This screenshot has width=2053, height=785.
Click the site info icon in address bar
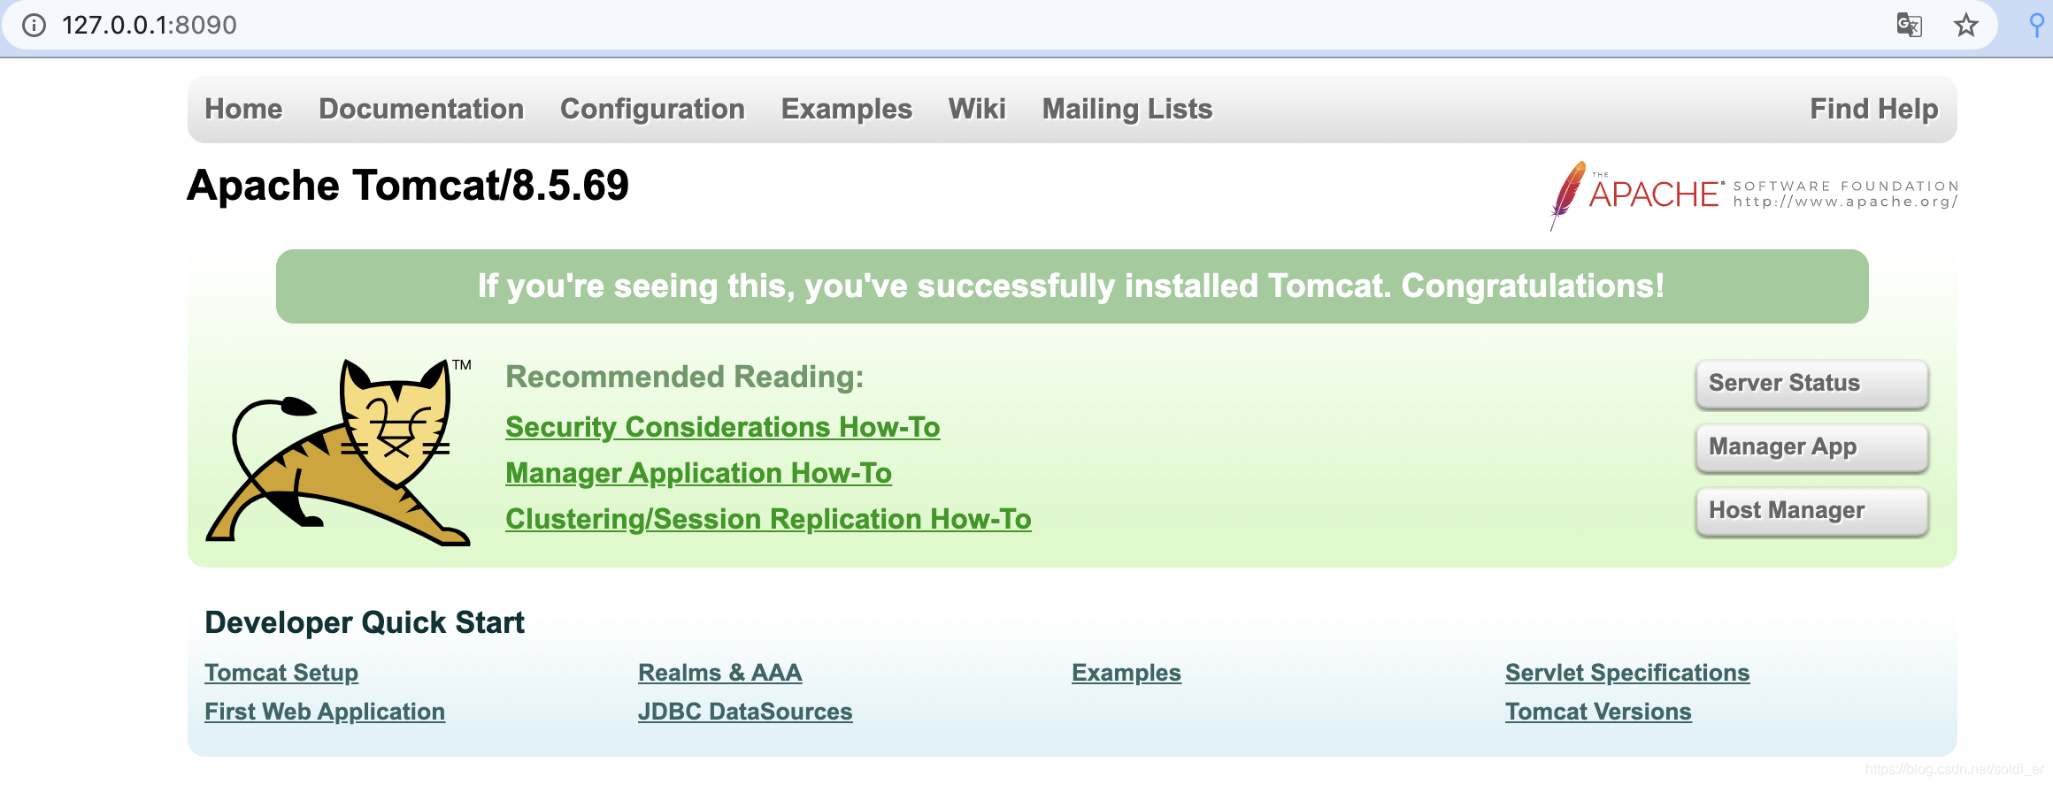34,25
